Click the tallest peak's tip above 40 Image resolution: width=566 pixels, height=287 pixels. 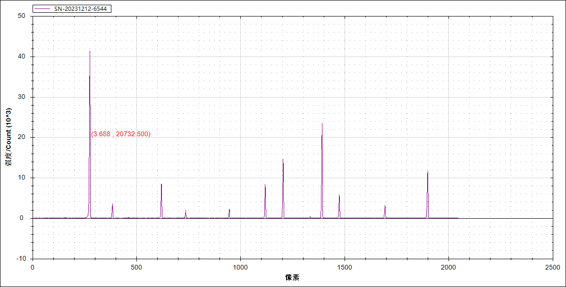90,52
